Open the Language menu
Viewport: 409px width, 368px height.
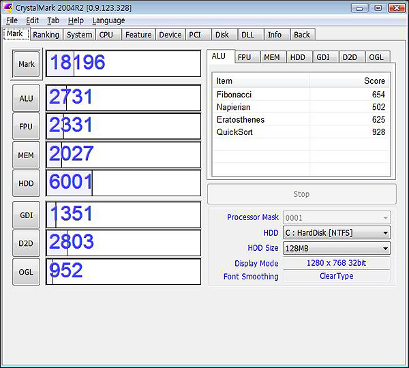pyautogui.click(x=108, y=20)
